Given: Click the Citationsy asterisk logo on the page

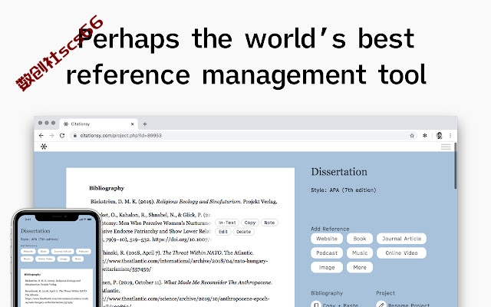Looking at the screenshot, I should pyautogui.click(x=44, y=147).
